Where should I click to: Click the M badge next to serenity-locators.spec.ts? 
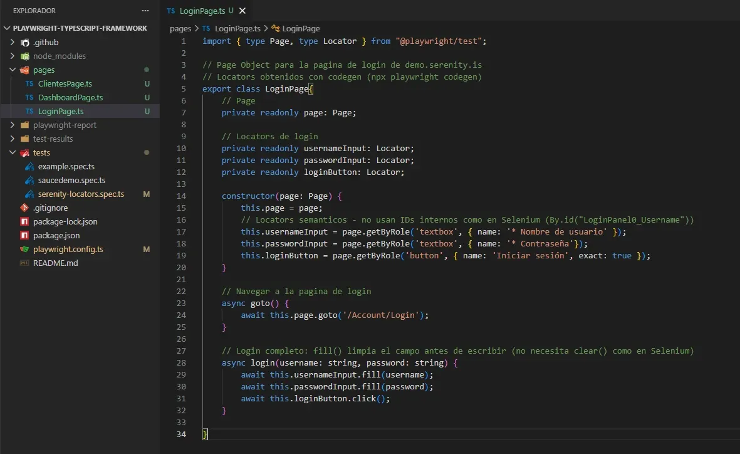[147, 194]
